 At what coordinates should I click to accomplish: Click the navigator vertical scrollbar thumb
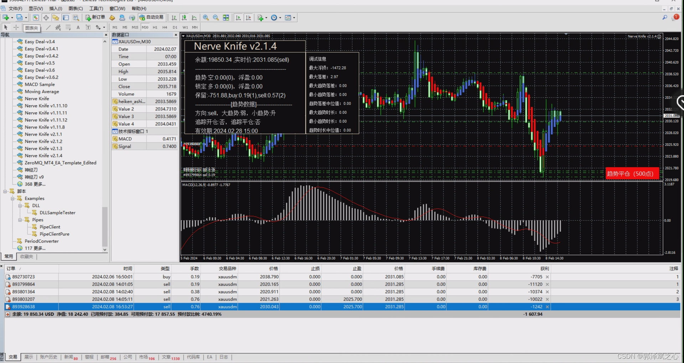click(x=105, y=226)
